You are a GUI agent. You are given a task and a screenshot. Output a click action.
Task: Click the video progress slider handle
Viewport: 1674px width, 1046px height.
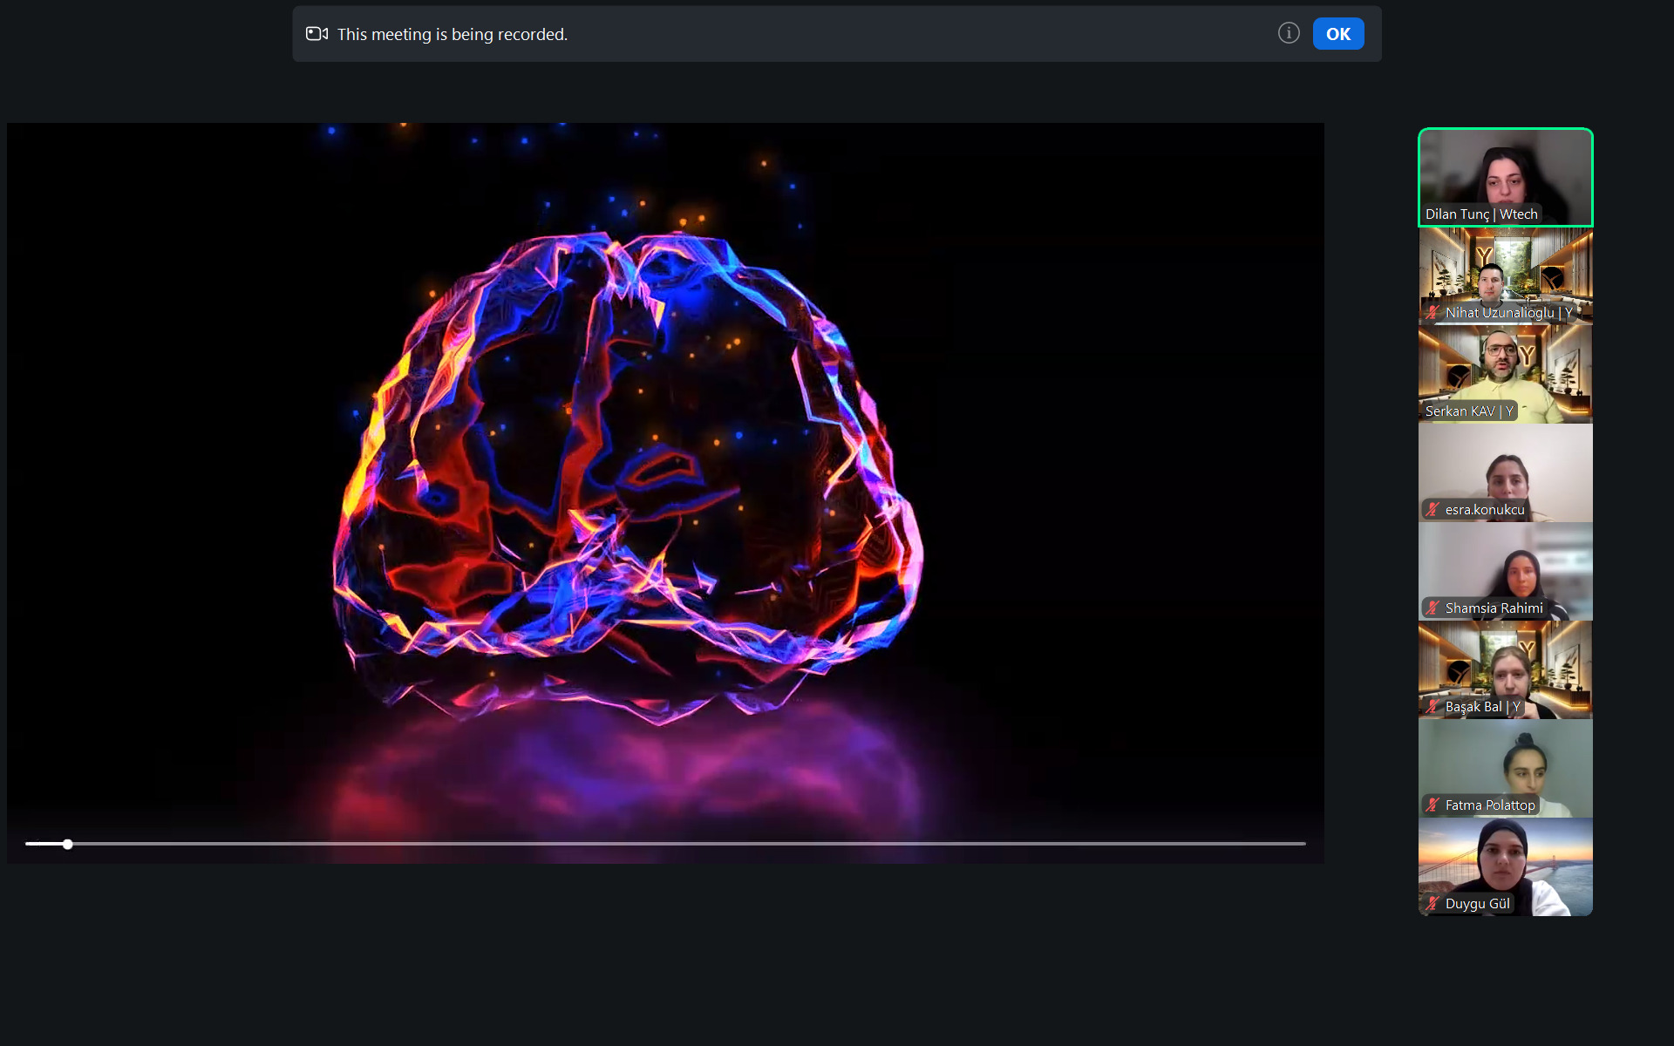pyautogui.click(x=67, y=844)
